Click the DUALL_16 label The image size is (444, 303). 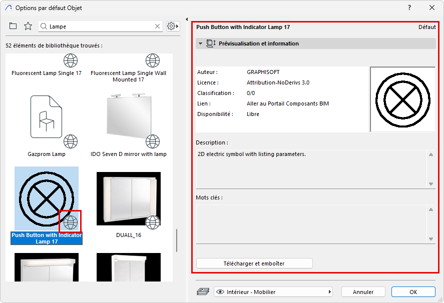pos(129,235)
